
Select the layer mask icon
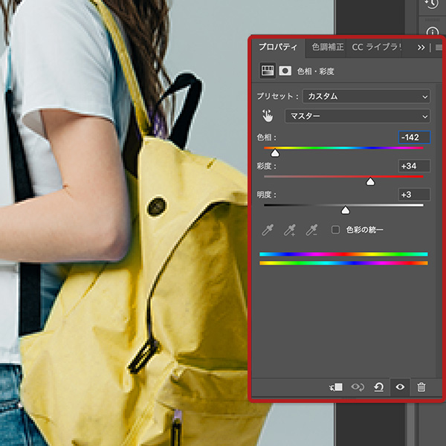(x=284, y=71)
